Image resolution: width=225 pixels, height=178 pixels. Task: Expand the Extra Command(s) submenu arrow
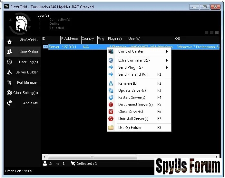[167, 60]
